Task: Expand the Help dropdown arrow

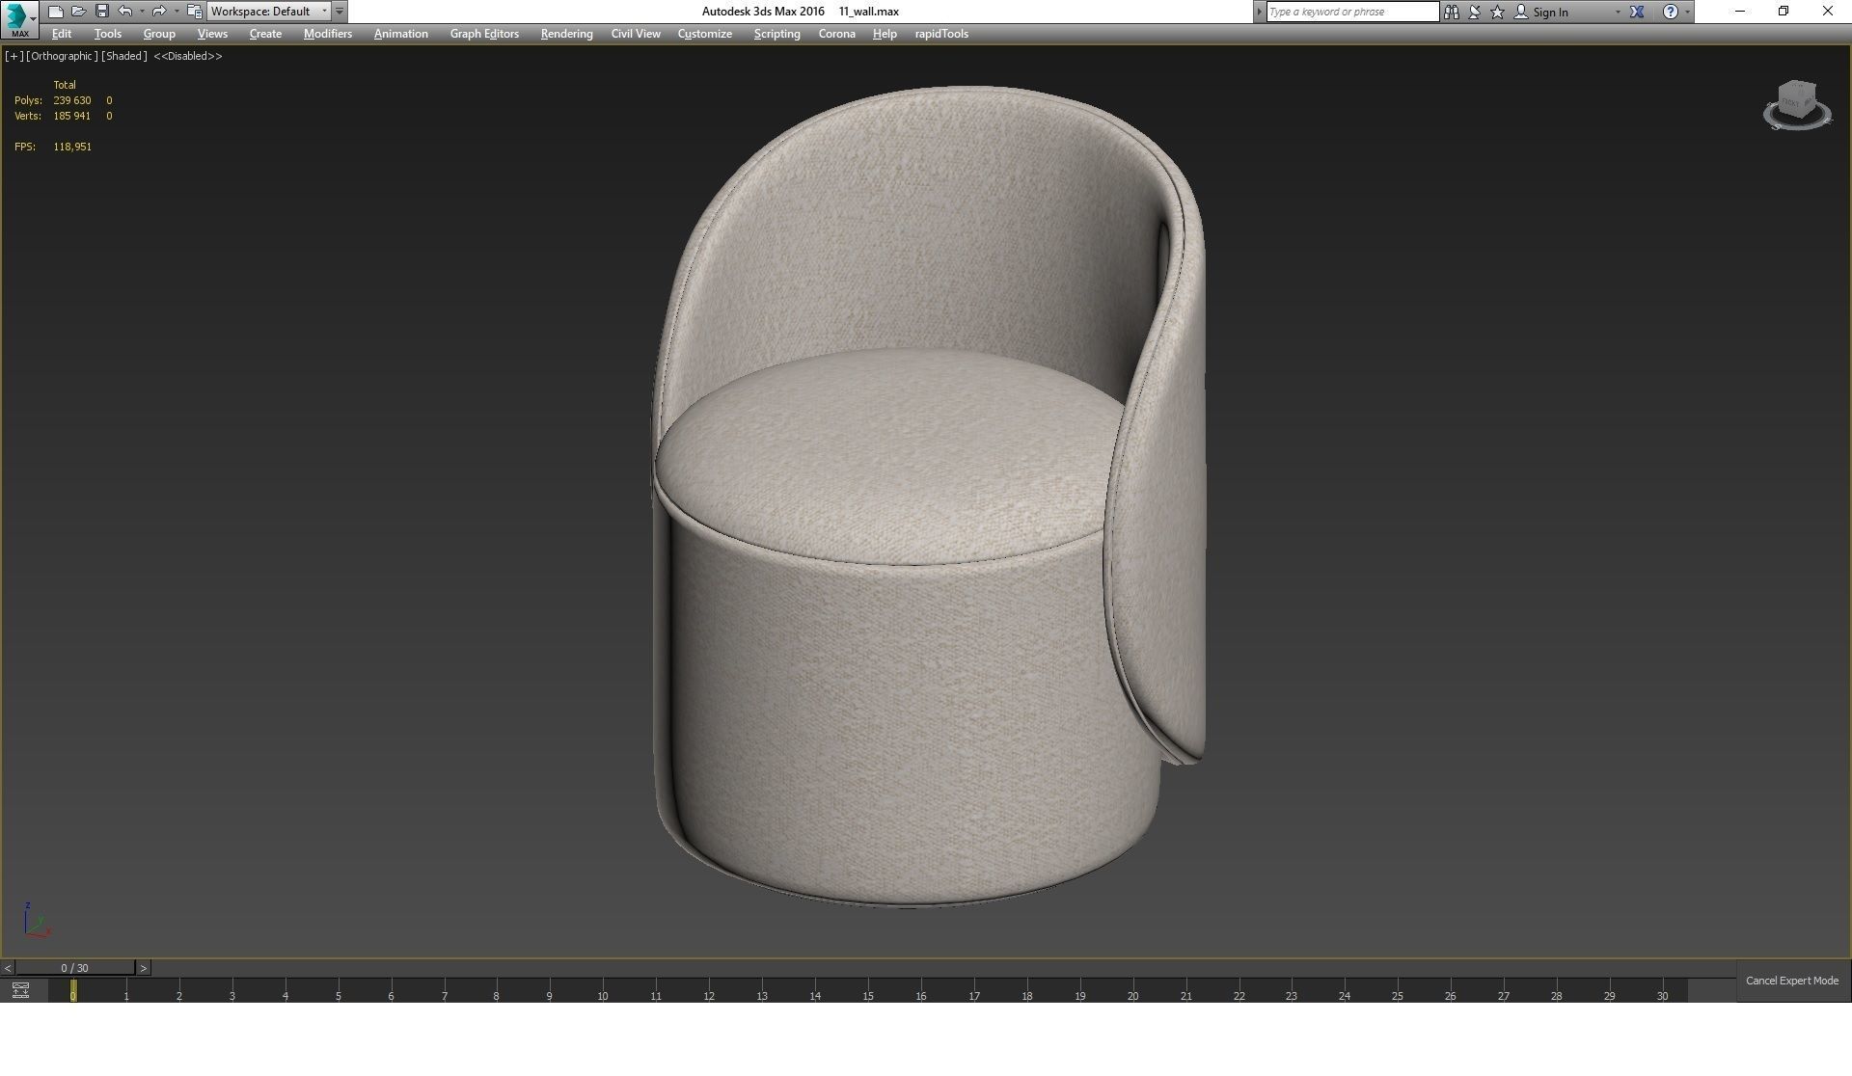Action: pyautogui.click(x=1687, y=12)
